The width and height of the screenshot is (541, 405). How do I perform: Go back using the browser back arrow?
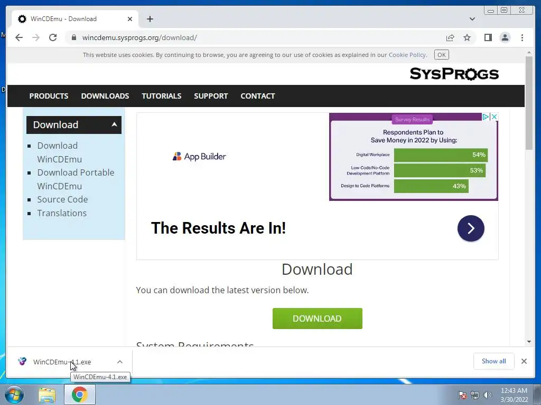click(19, 37)
